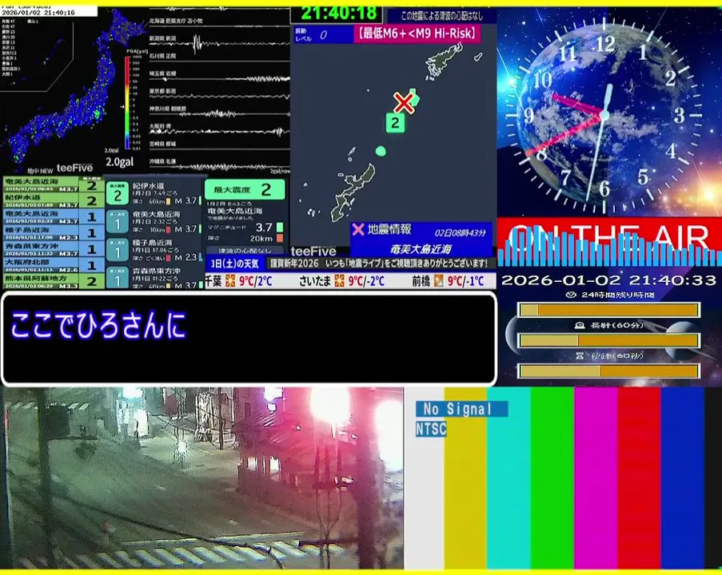Click the ON THE AIR audio visualizer banner
722x575 pixels.
click(x=609, y=243)
